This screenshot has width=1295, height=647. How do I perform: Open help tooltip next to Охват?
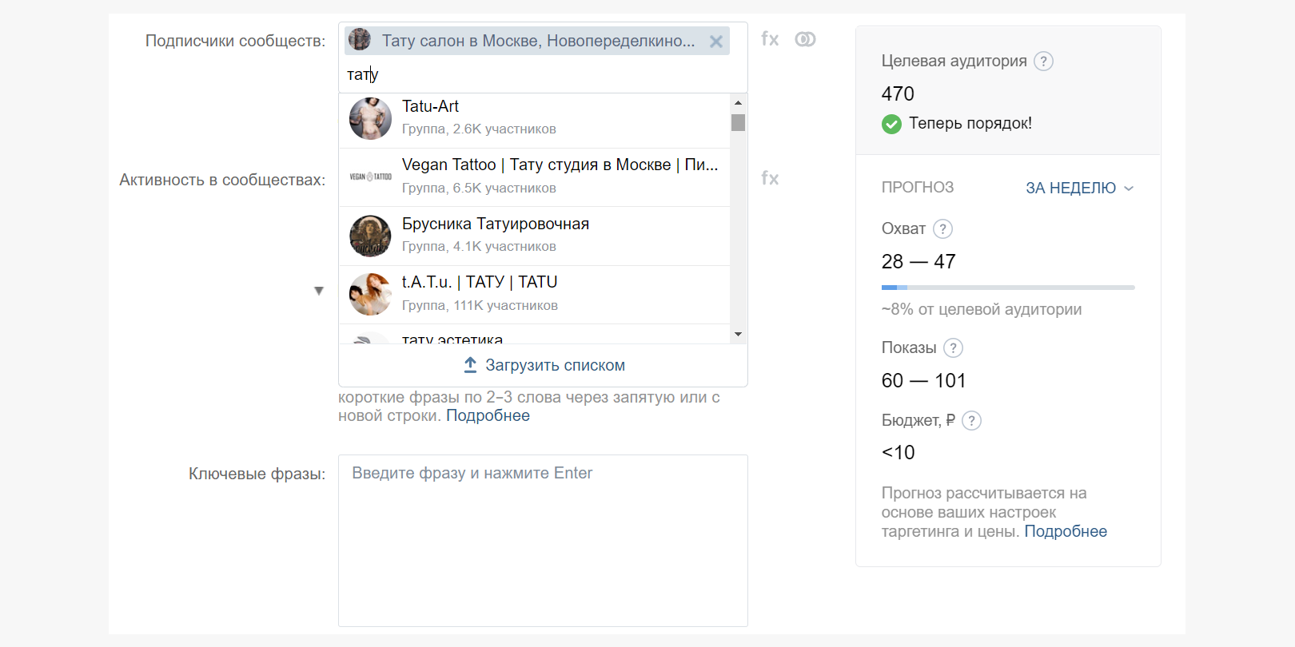point(942,229)
